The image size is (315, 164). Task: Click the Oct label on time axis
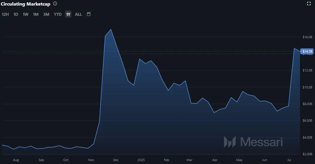click(66, 160)
